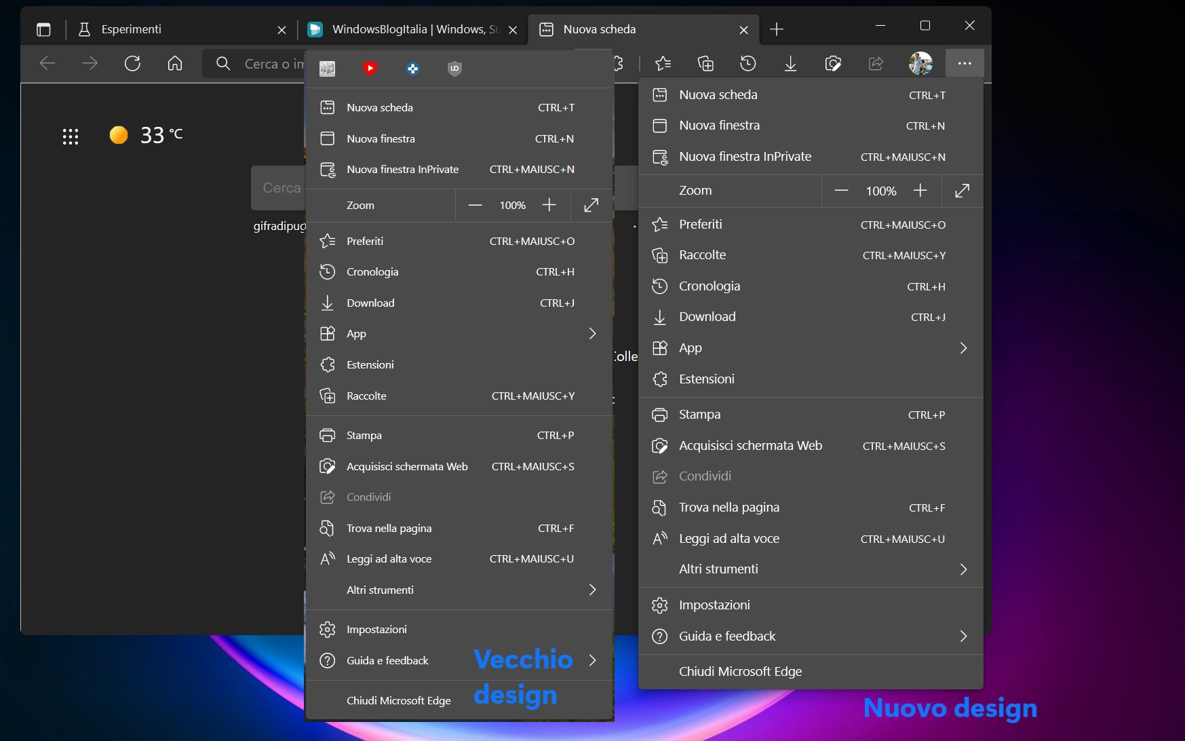This screenshot has width=1185, height=741.
Task: Expand Altri strumenti arrow in old menu
Action: (592, 590)
